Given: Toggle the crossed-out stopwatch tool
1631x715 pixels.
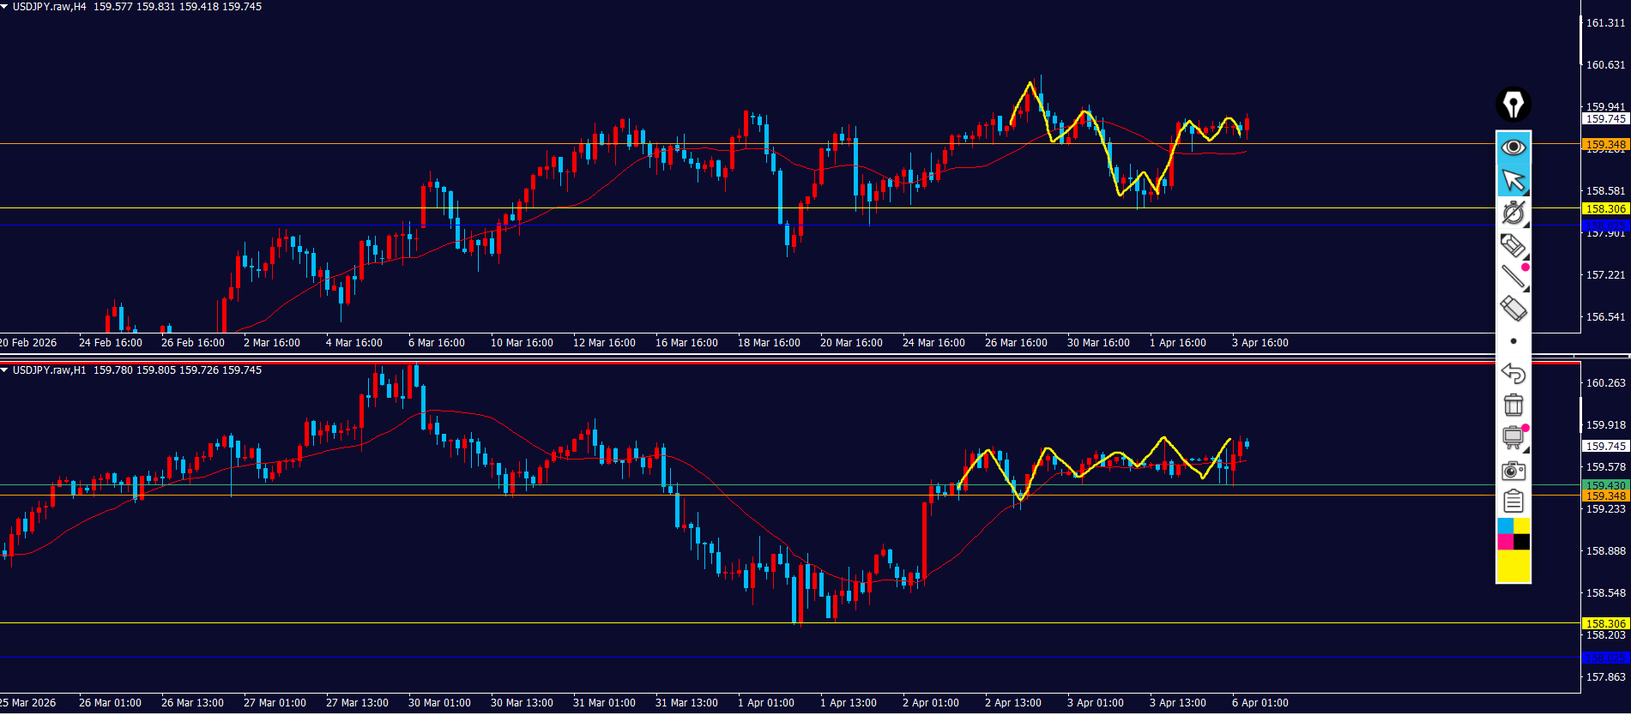Looking at the screenshot, I should (1513, 213).
